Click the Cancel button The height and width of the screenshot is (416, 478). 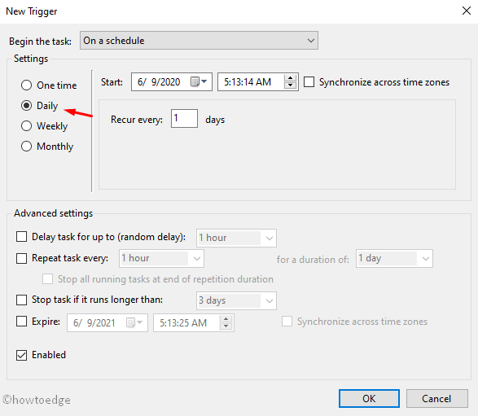coord(436,398)
